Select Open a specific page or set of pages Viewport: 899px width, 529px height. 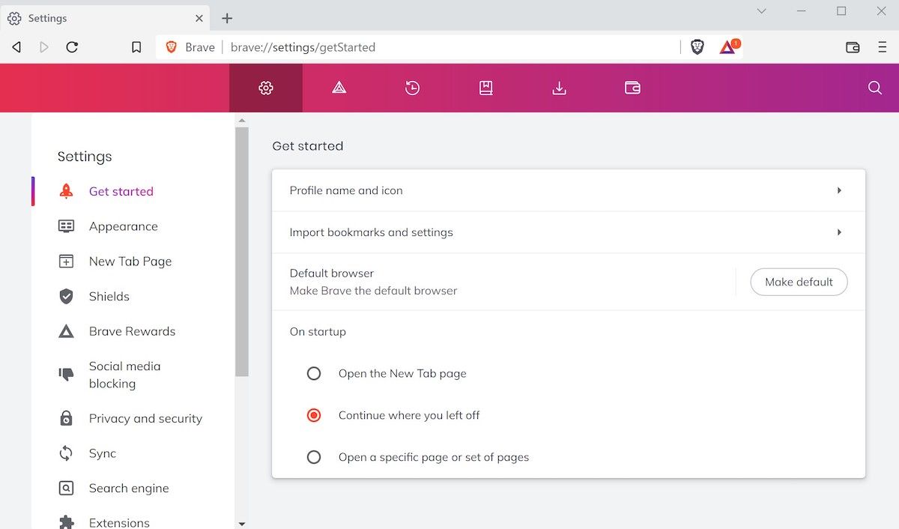314,457
